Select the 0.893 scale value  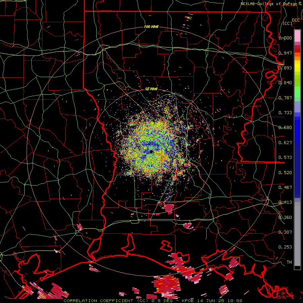click(x=285, y=68)
